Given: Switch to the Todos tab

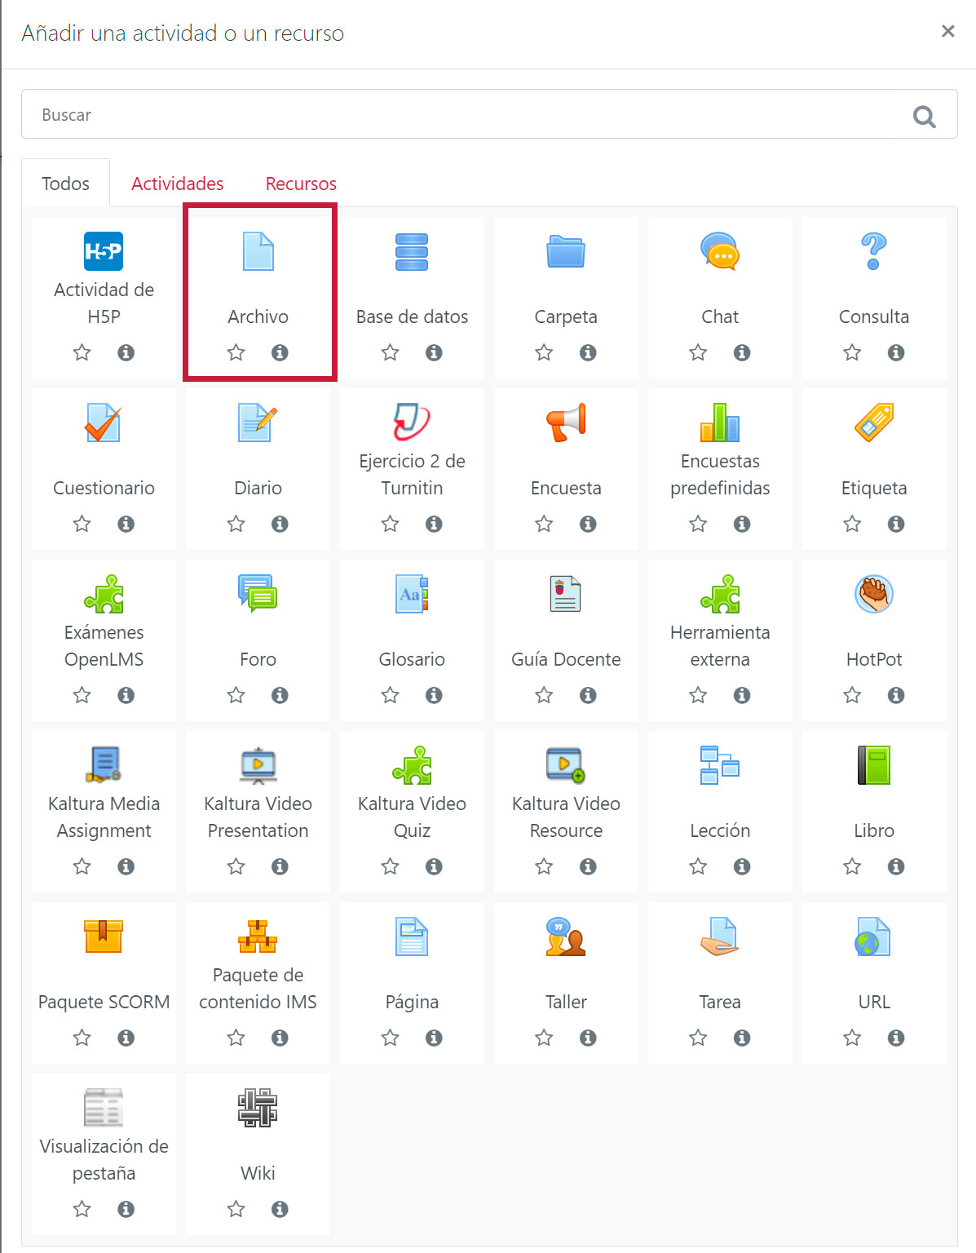Looking at the screenshot, I should pyautogui.click(x=65, y=184).
